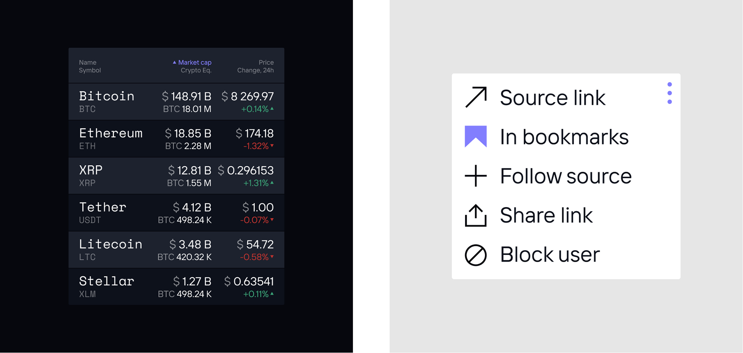Viewport: 743px width, 353px height.
Task: Choose the Share link menu entry
Action: pyautogui.click(x=546, y=215)
